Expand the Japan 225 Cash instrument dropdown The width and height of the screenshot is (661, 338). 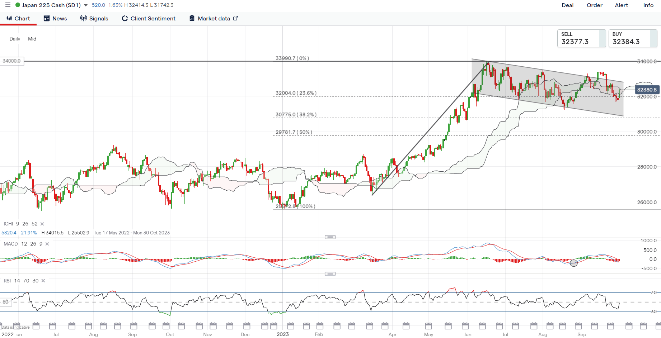pyautogui.click(x=85, y=5)
